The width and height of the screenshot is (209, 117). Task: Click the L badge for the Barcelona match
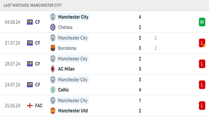[x=202, y=43]
